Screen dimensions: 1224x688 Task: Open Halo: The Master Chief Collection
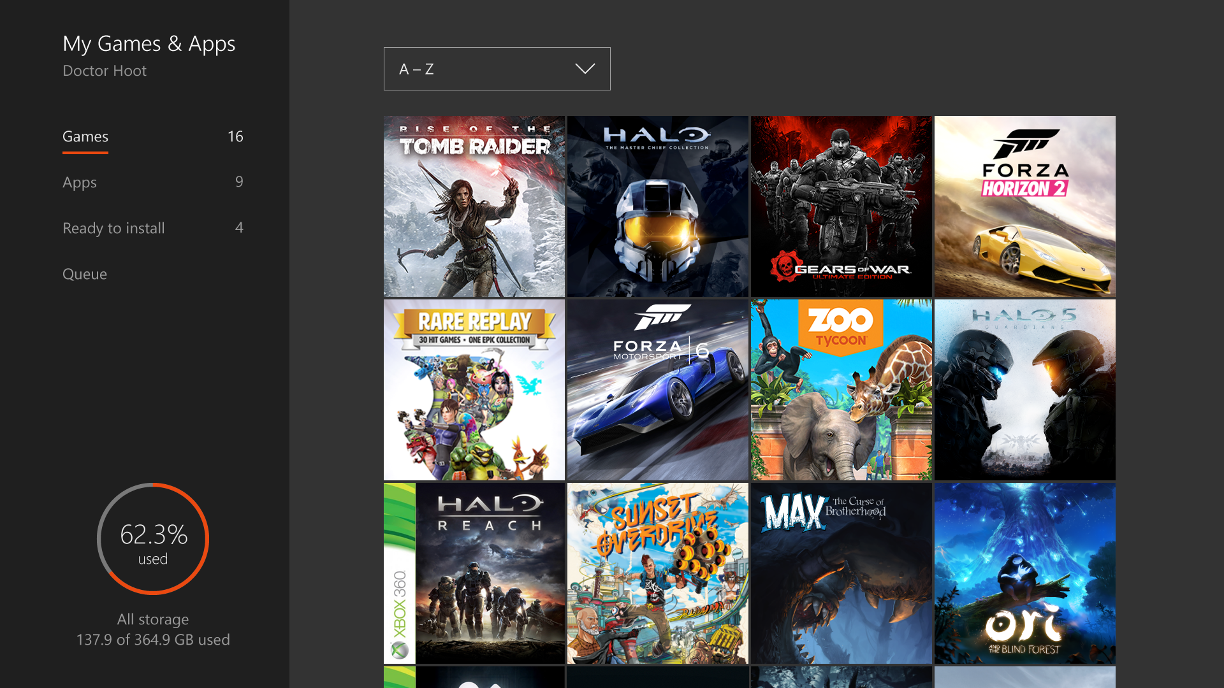tap(657, 206)
